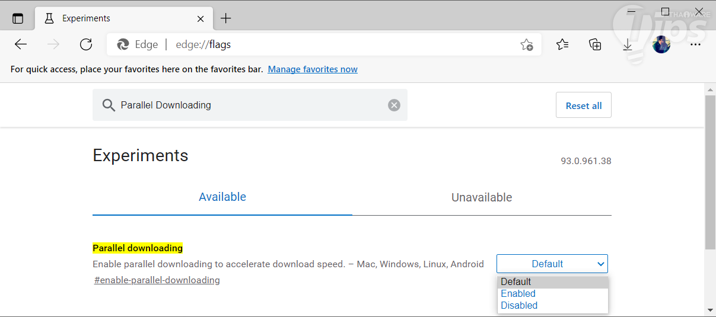Go back using the back arrow
The height and width of the screenshot is (317, 716).
pyautogui.click(x=21, y=44)
